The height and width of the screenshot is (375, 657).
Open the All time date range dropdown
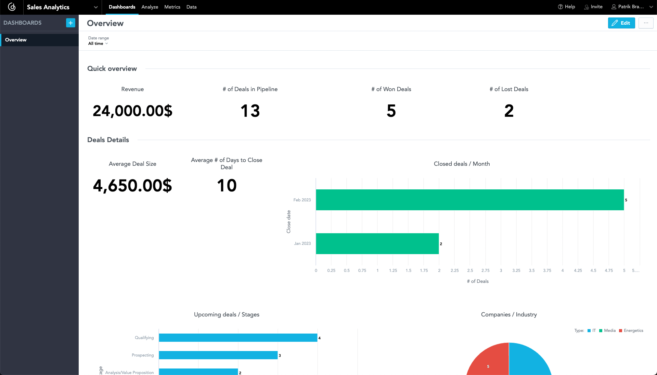point(98,43)
